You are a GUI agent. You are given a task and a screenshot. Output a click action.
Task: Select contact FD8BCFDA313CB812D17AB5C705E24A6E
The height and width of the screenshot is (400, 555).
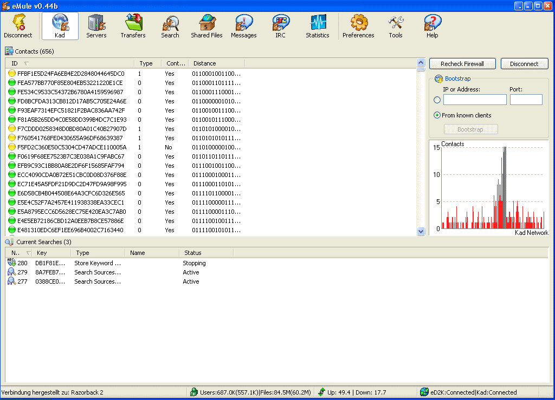click(x=72, y=101)
